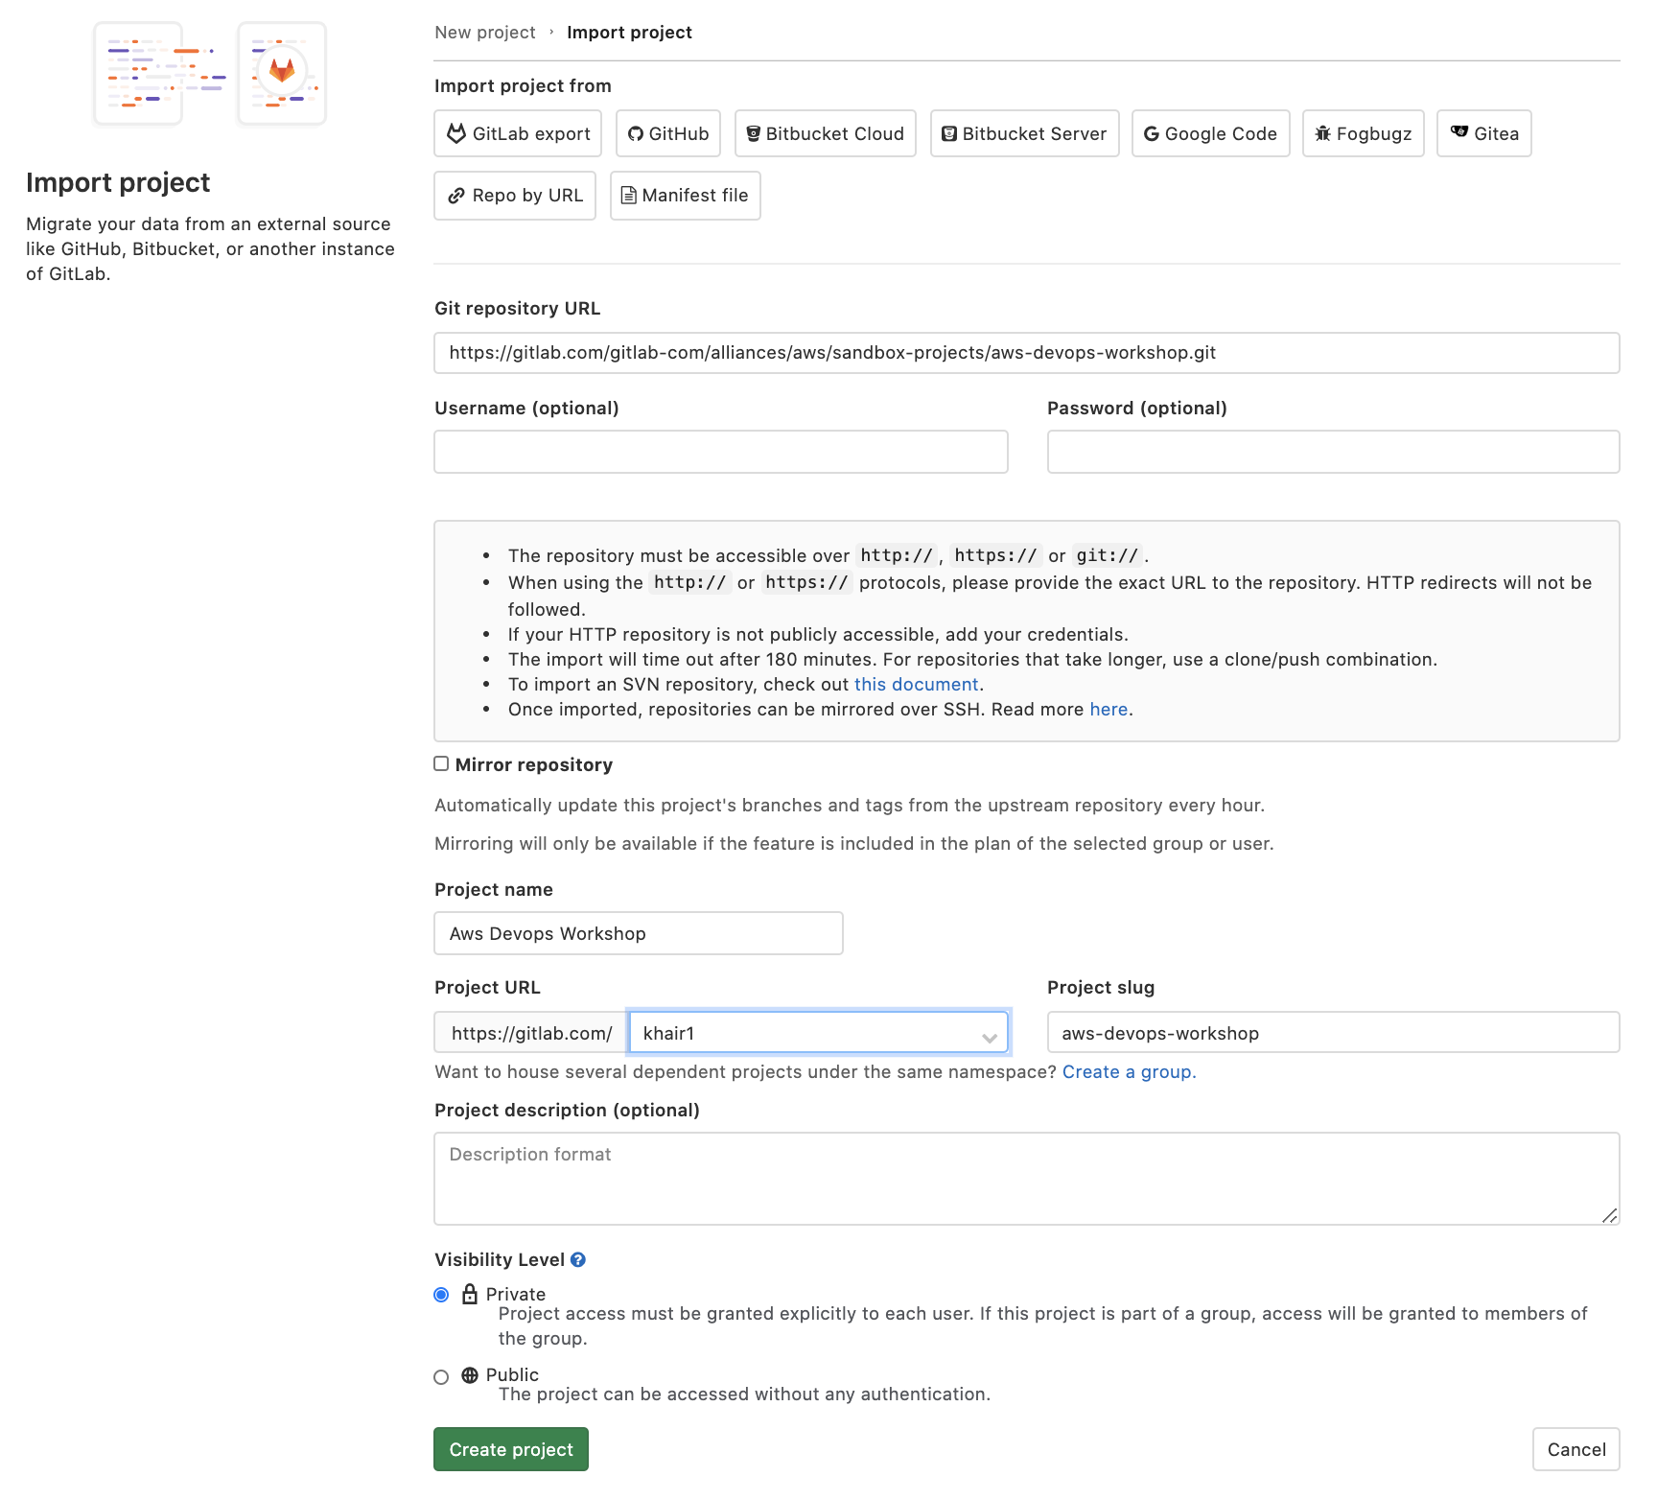Click the Mirror repository label
1657x1500 pixels.
point(534,764)
